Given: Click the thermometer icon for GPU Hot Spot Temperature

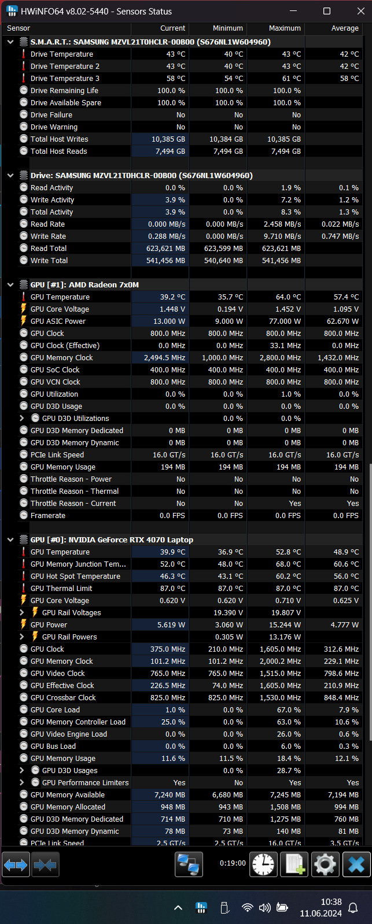Looking at the screenshot, I should click(x=24, y=576).
